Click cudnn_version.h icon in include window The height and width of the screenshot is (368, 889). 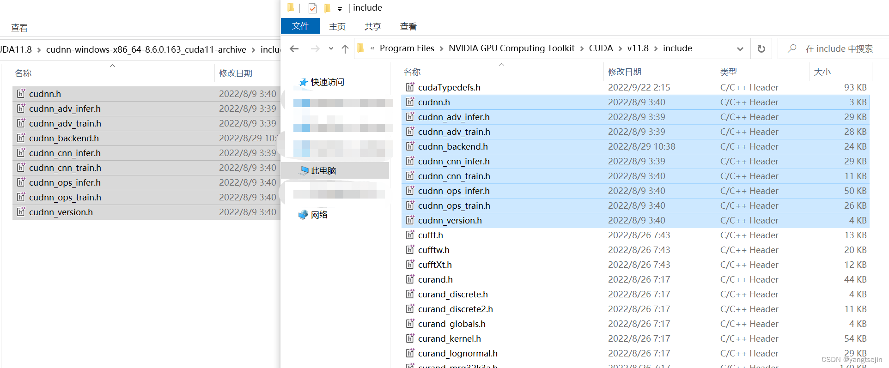pos(410,220)
